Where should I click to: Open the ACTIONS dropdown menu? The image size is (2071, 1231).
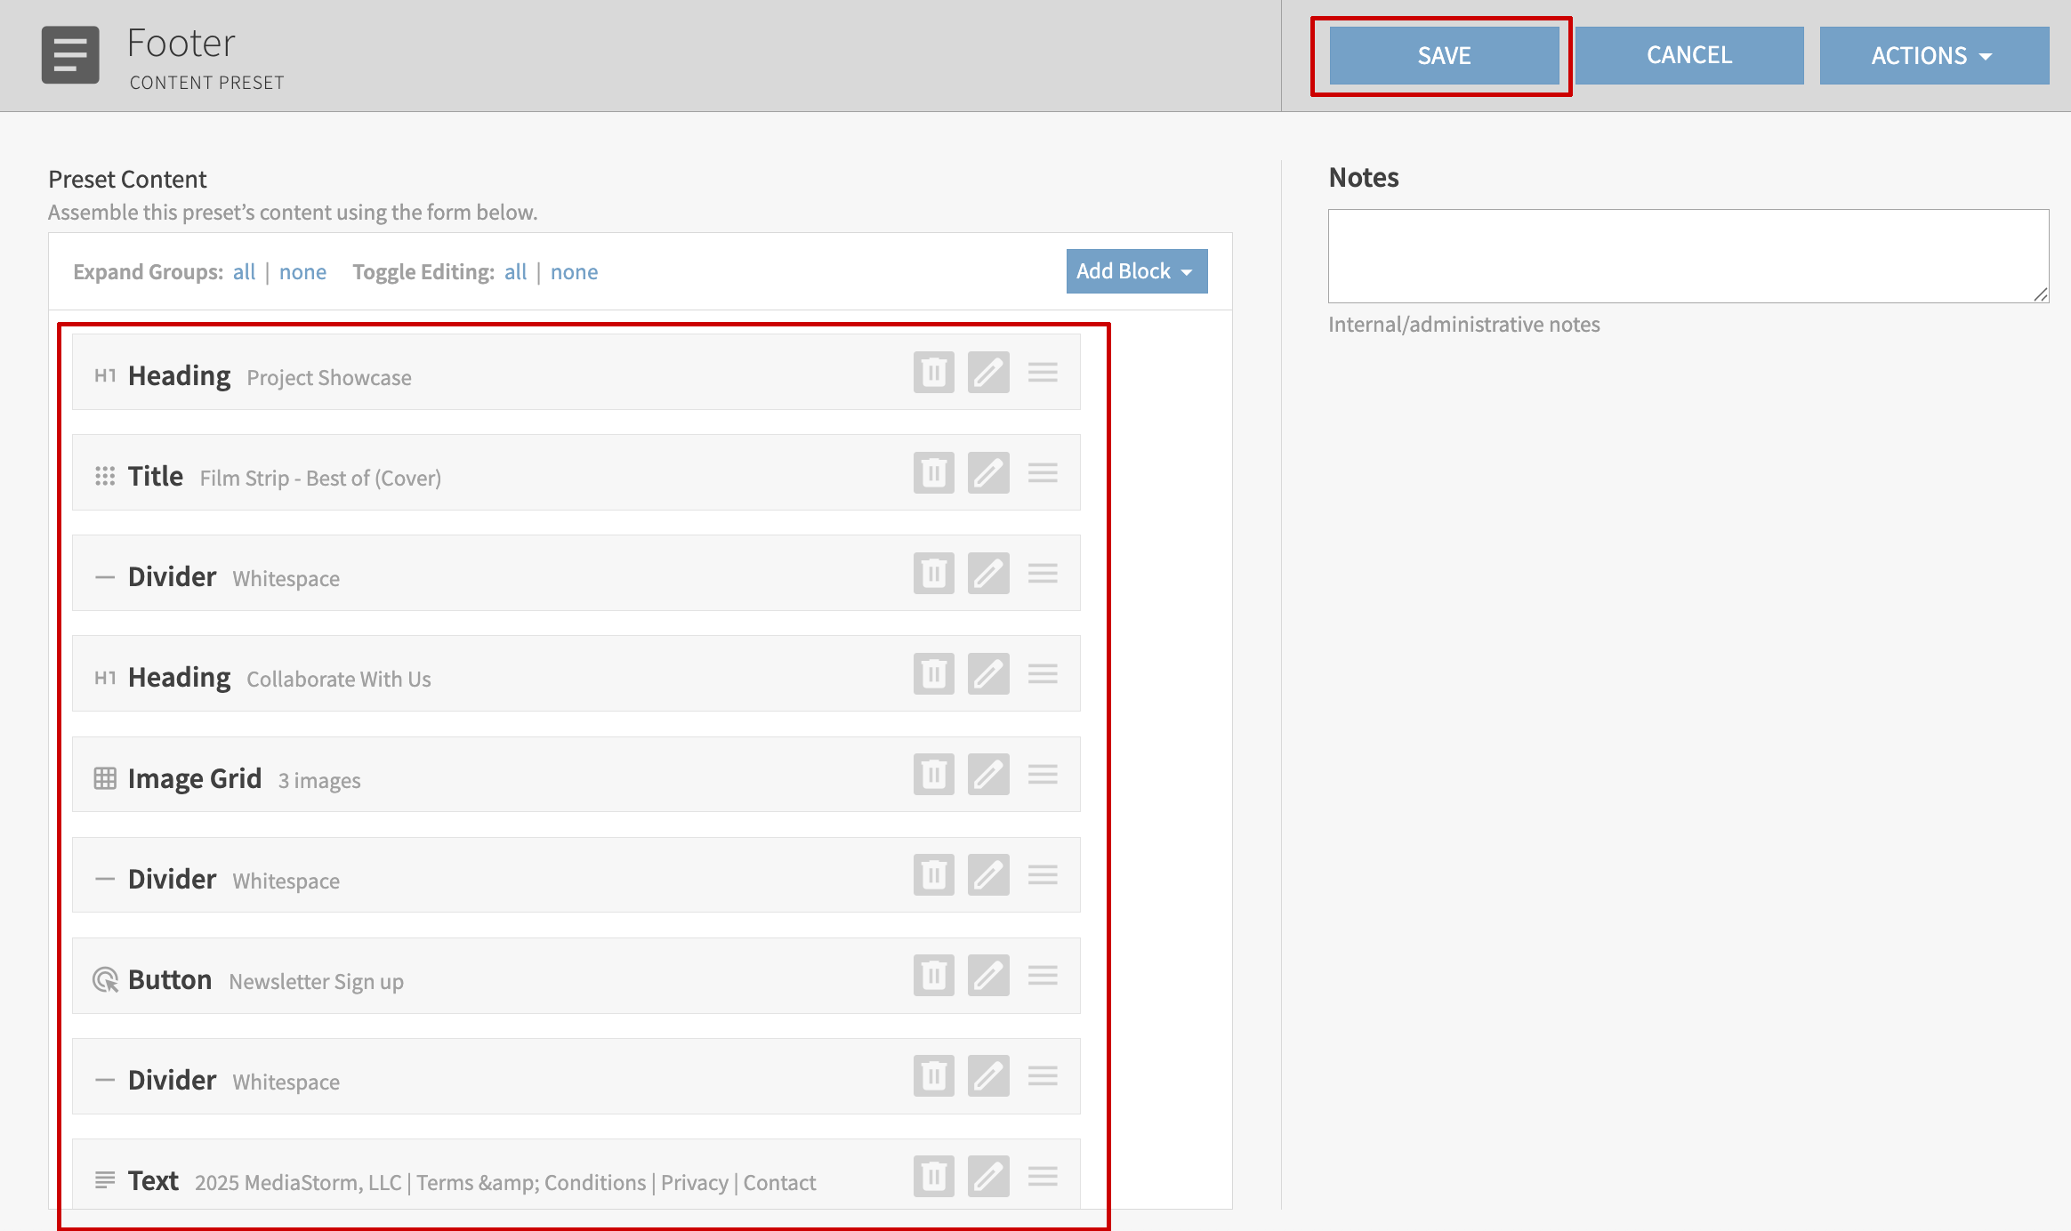pos(1933,55)
